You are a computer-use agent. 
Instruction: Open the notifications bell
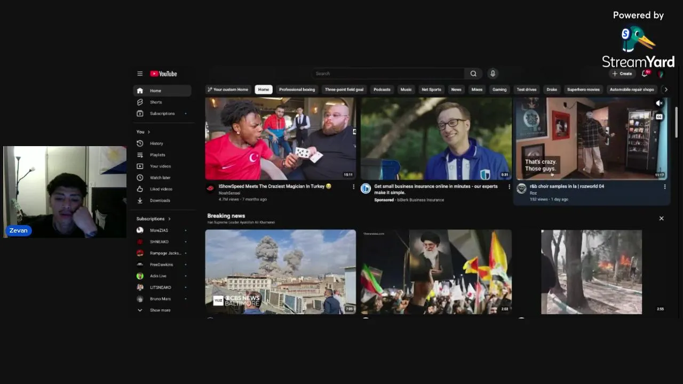tap(645, 74)
